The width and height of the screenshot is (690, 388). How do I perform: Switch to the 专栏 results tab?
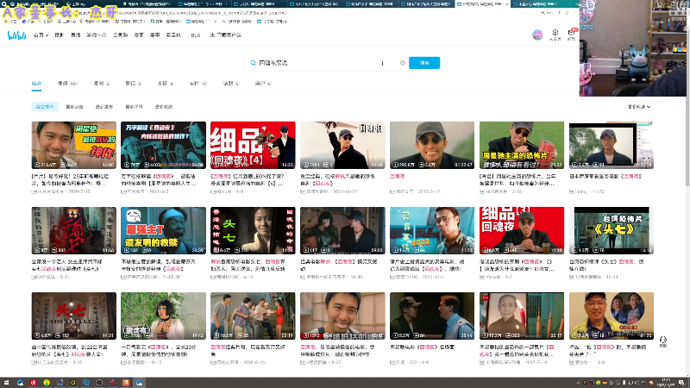198,84
